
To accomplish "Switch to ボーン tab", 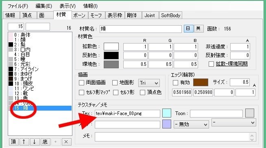I will (x=80, y=15).
